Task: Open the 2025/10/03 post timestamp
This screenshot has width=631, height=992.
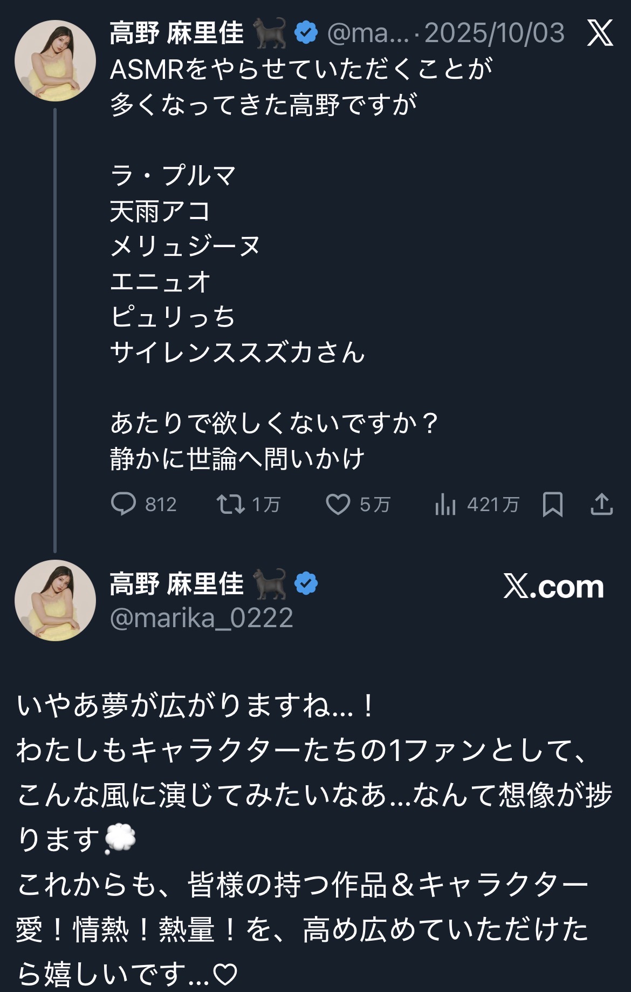Action: tap(495, 33)
